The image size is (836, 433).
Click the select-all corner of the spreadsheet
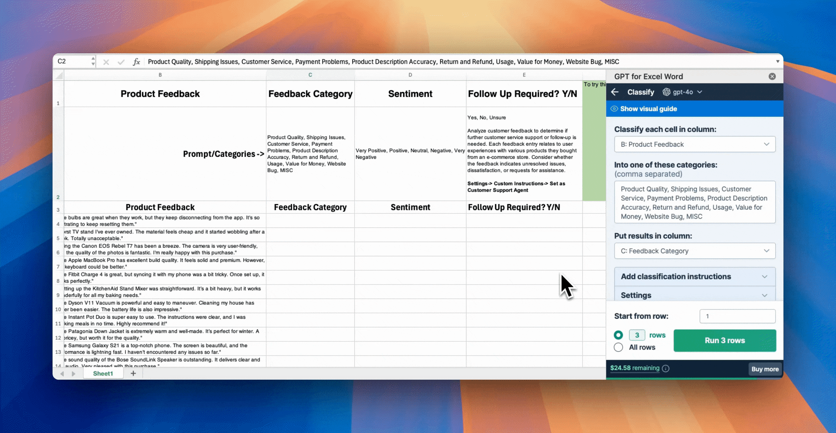(x=59, y=75)
